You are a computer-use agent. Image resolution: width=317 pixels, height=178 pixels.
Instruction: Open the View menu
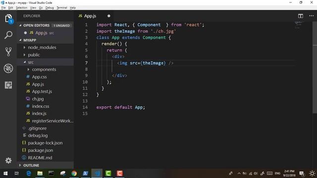(33, 8)
